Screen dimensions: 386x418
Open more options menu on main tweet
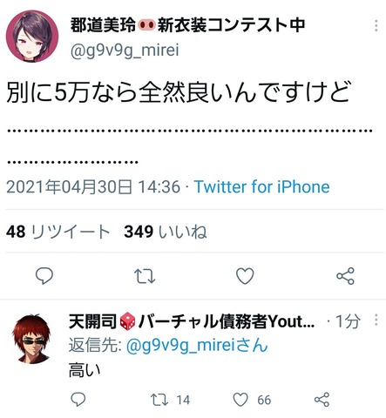pos(376,25)
